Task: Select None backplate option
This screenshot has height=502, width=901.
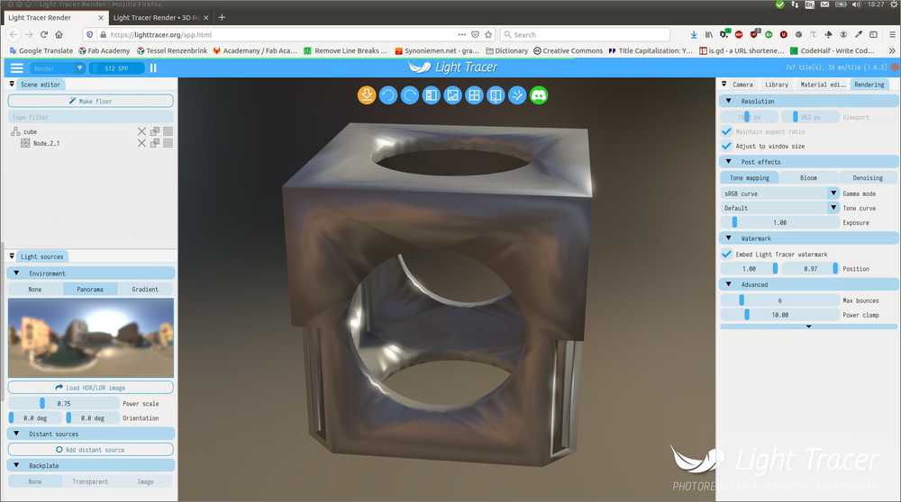Action: point(35,481)
